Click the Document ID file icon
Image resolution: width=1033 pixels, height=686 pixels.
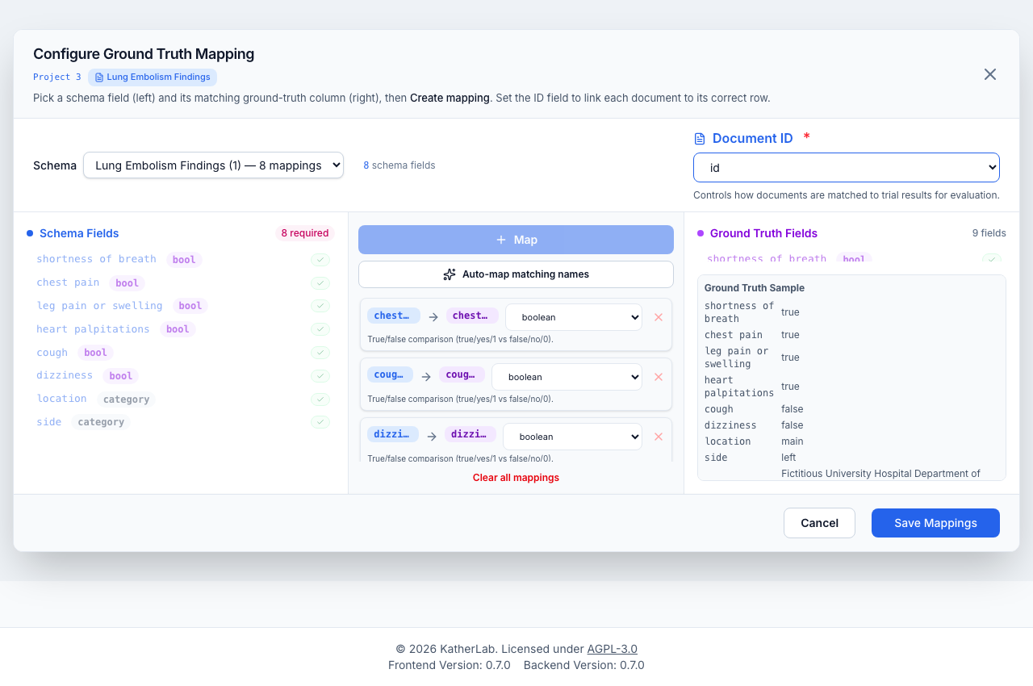(x=700, y=139)
